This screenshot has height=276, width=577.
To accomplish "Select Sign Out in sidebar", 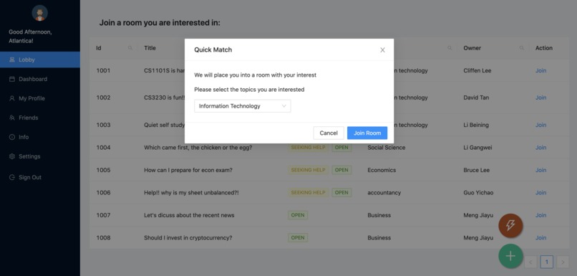I will [40, 177].
